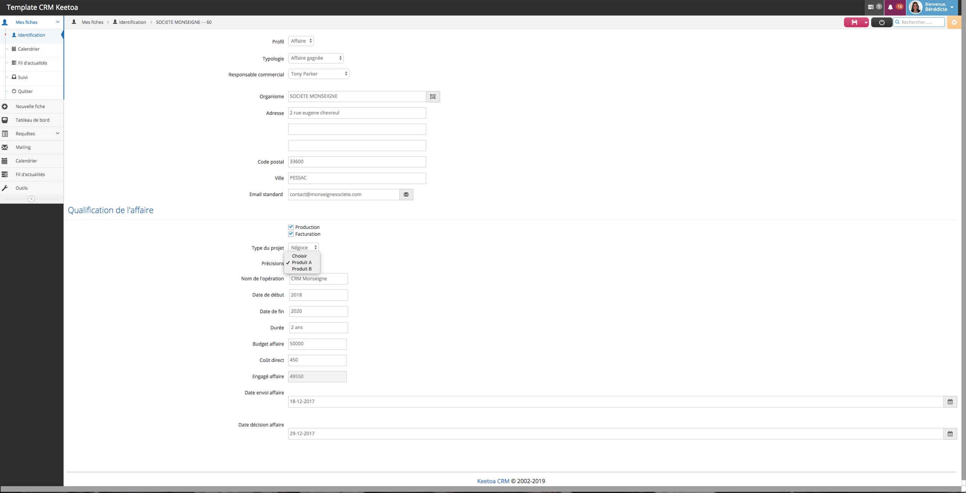Open the notifications bell with 16 badge
The width and height of the screenshot is (966, 493).
click(x=891, y=7)
